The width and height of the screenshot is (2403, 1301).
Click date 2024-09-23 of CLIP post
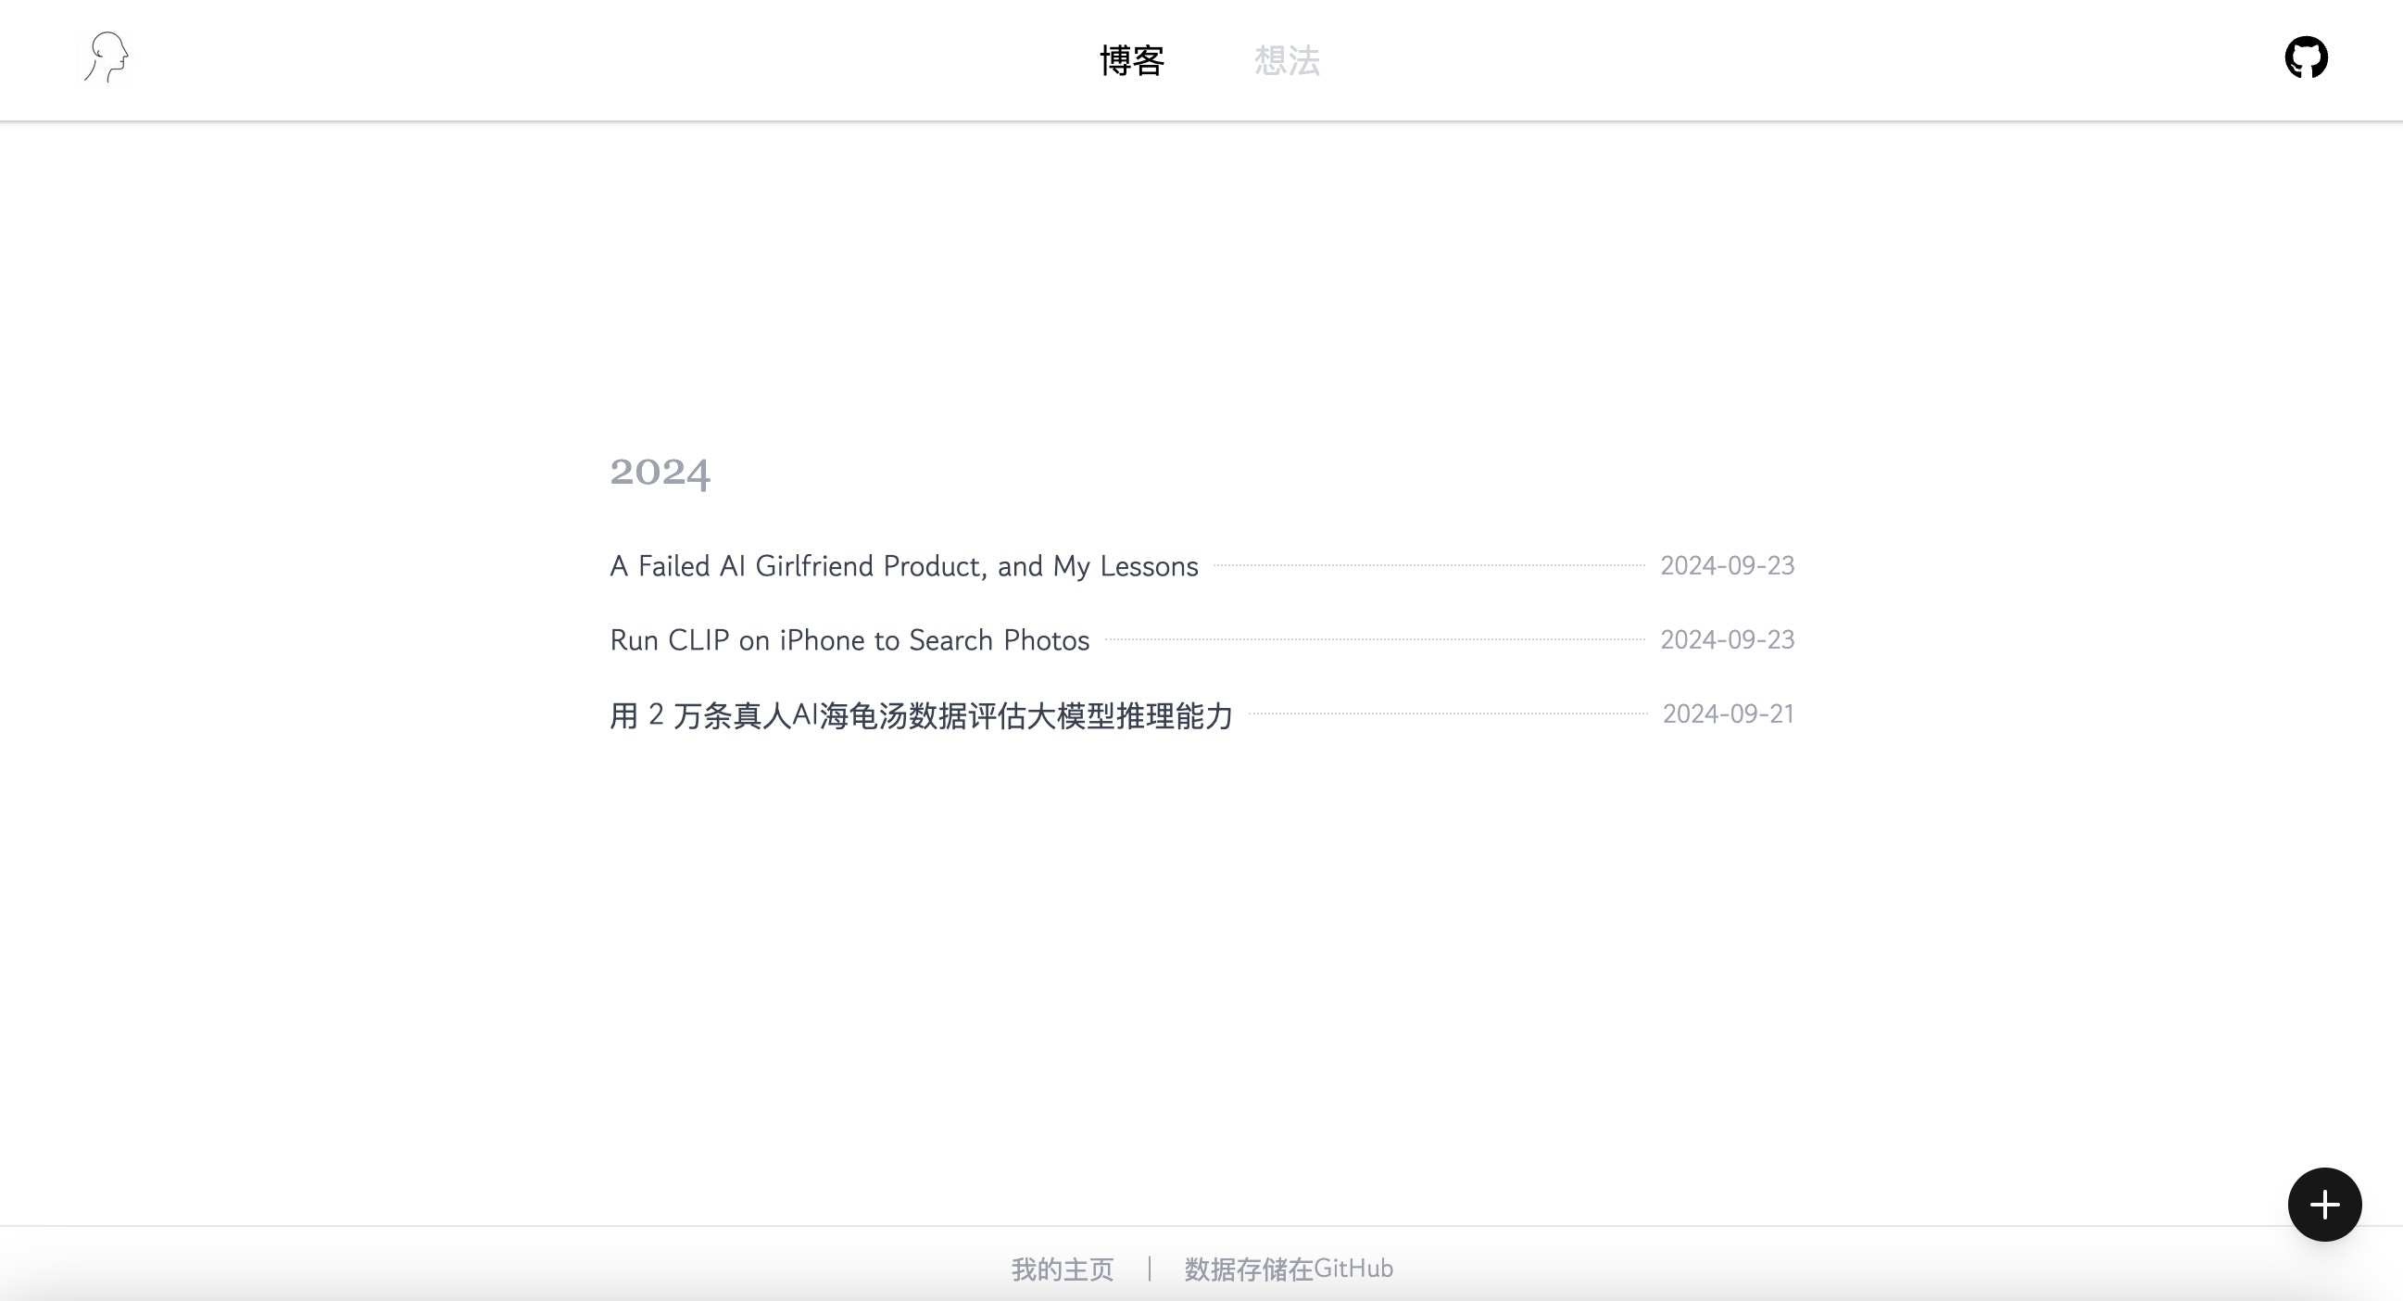1727,640
